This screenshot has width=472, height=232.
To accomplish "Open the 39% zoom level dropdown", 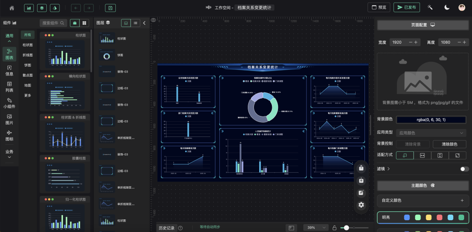I will 316,228.
